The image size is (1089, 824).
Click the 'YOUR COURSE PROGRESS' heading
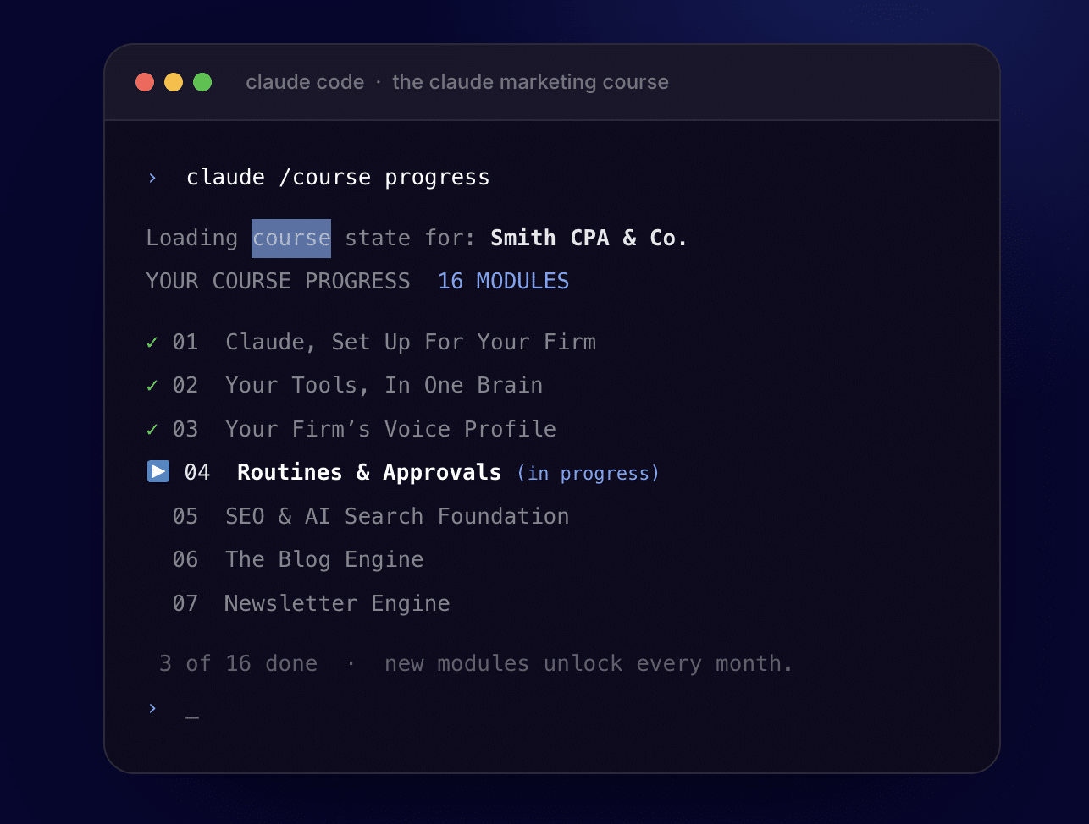tap(278, 281)
